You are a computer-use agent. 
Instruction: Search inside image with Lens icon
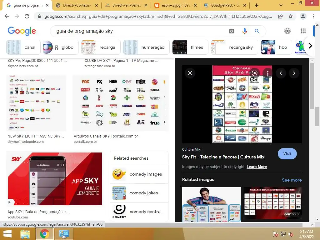point(255,73)
